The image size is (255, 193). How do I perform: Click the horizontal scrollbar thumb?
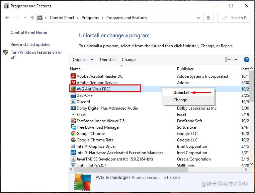coord(131,170)
